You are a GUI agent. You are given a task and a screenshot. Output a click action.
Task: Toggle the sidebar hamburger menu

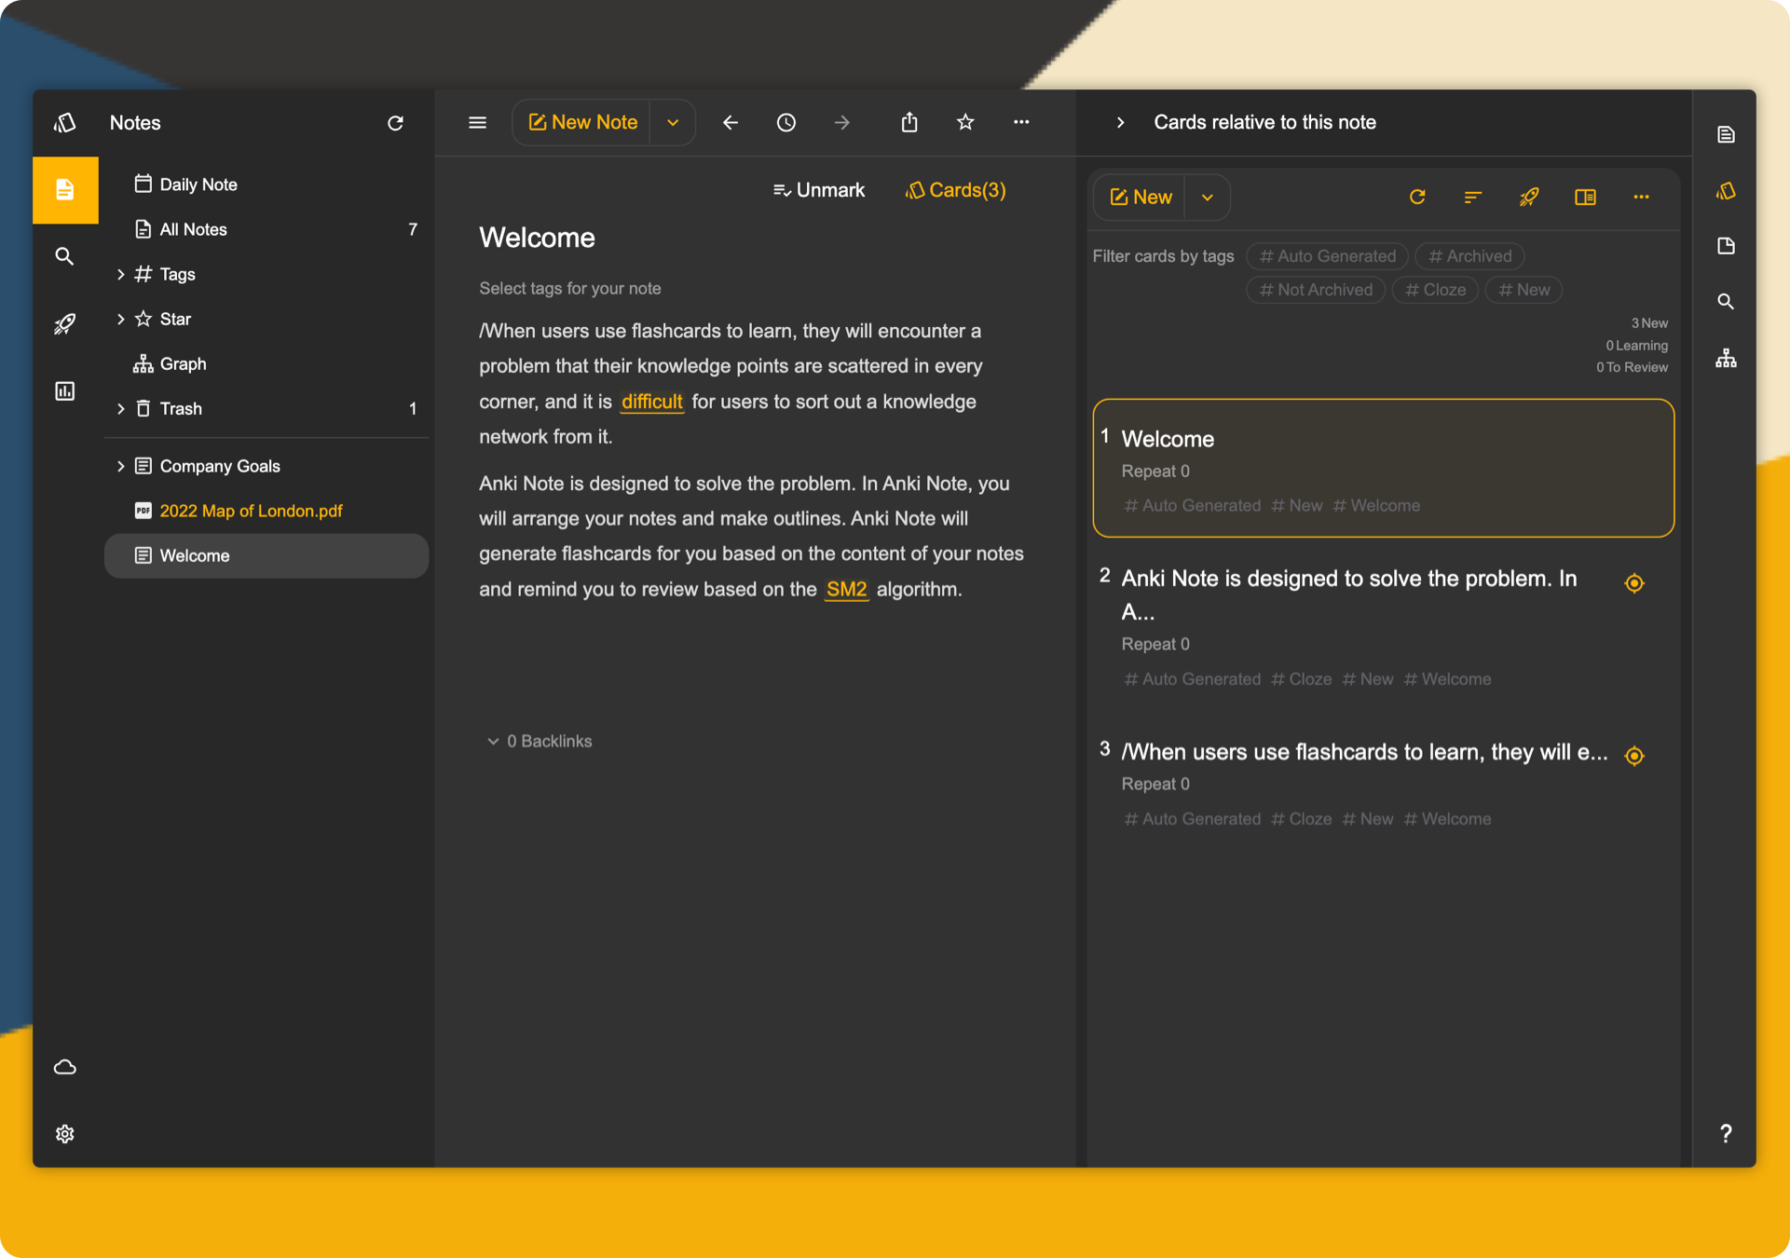click(x=477, y=122)
